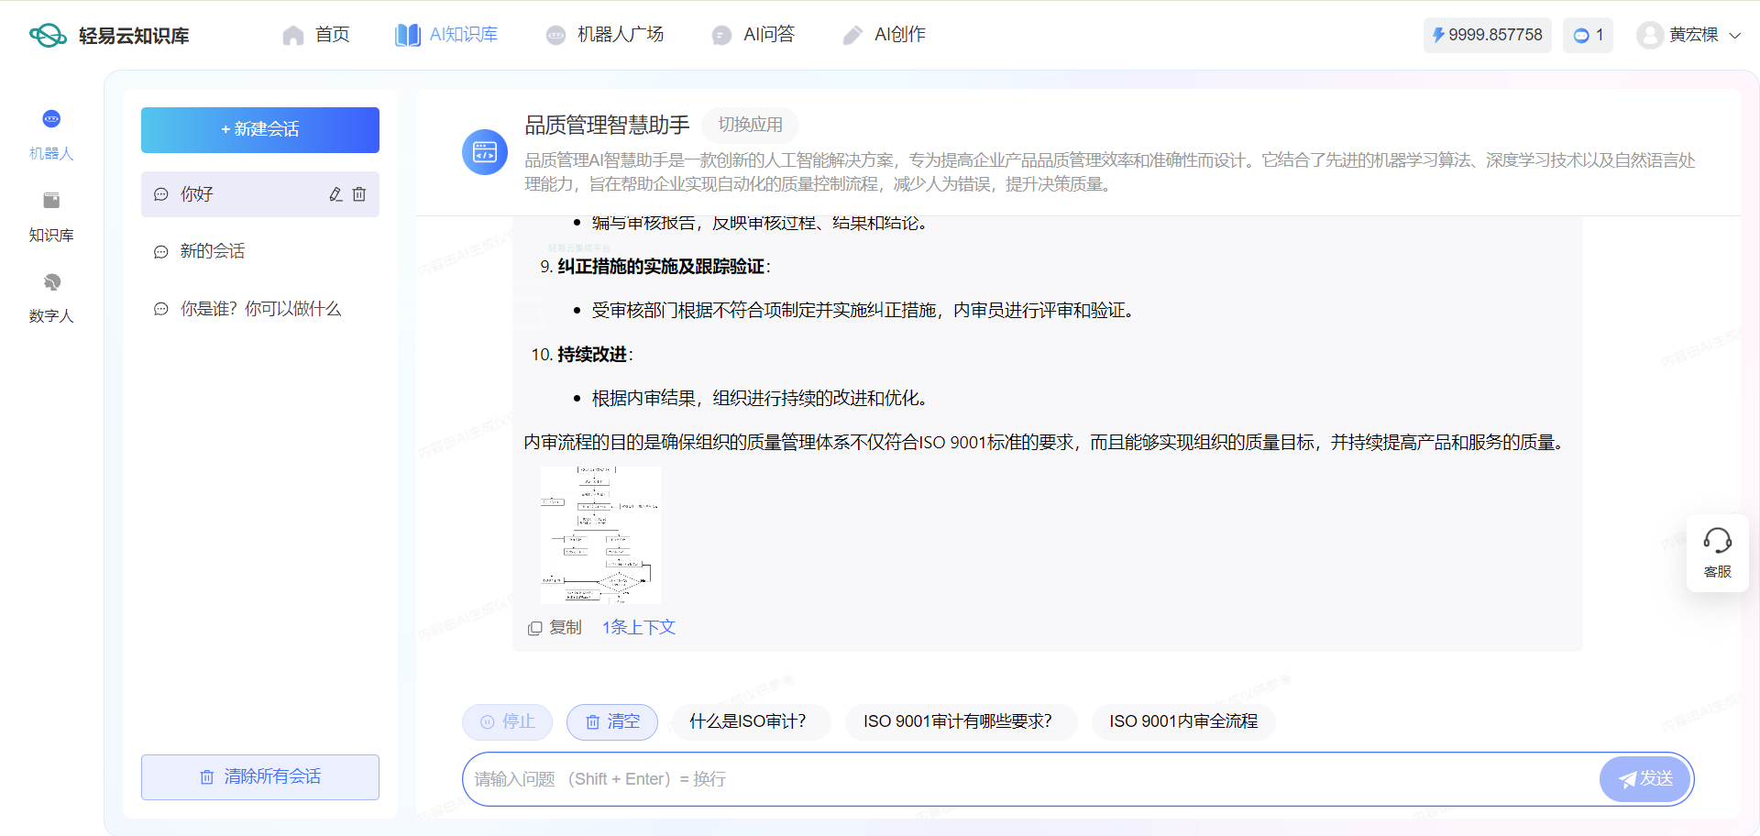Image resolution: width=1760 pixels, height=836 pixels.
Task: Open the 新的会话 conversation
Action: point(260,251)
